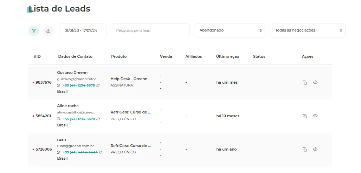Copy lead 5854201 using copy icon
The width and height of the screenshot is (361, 173).
tap(305, 116)
